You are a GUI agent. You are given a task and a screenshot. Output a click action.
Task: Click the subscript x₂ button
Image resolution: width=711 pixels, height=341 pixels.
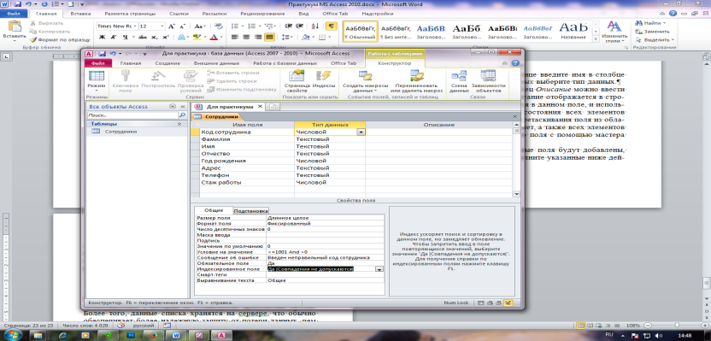click(x=154, y=37)
